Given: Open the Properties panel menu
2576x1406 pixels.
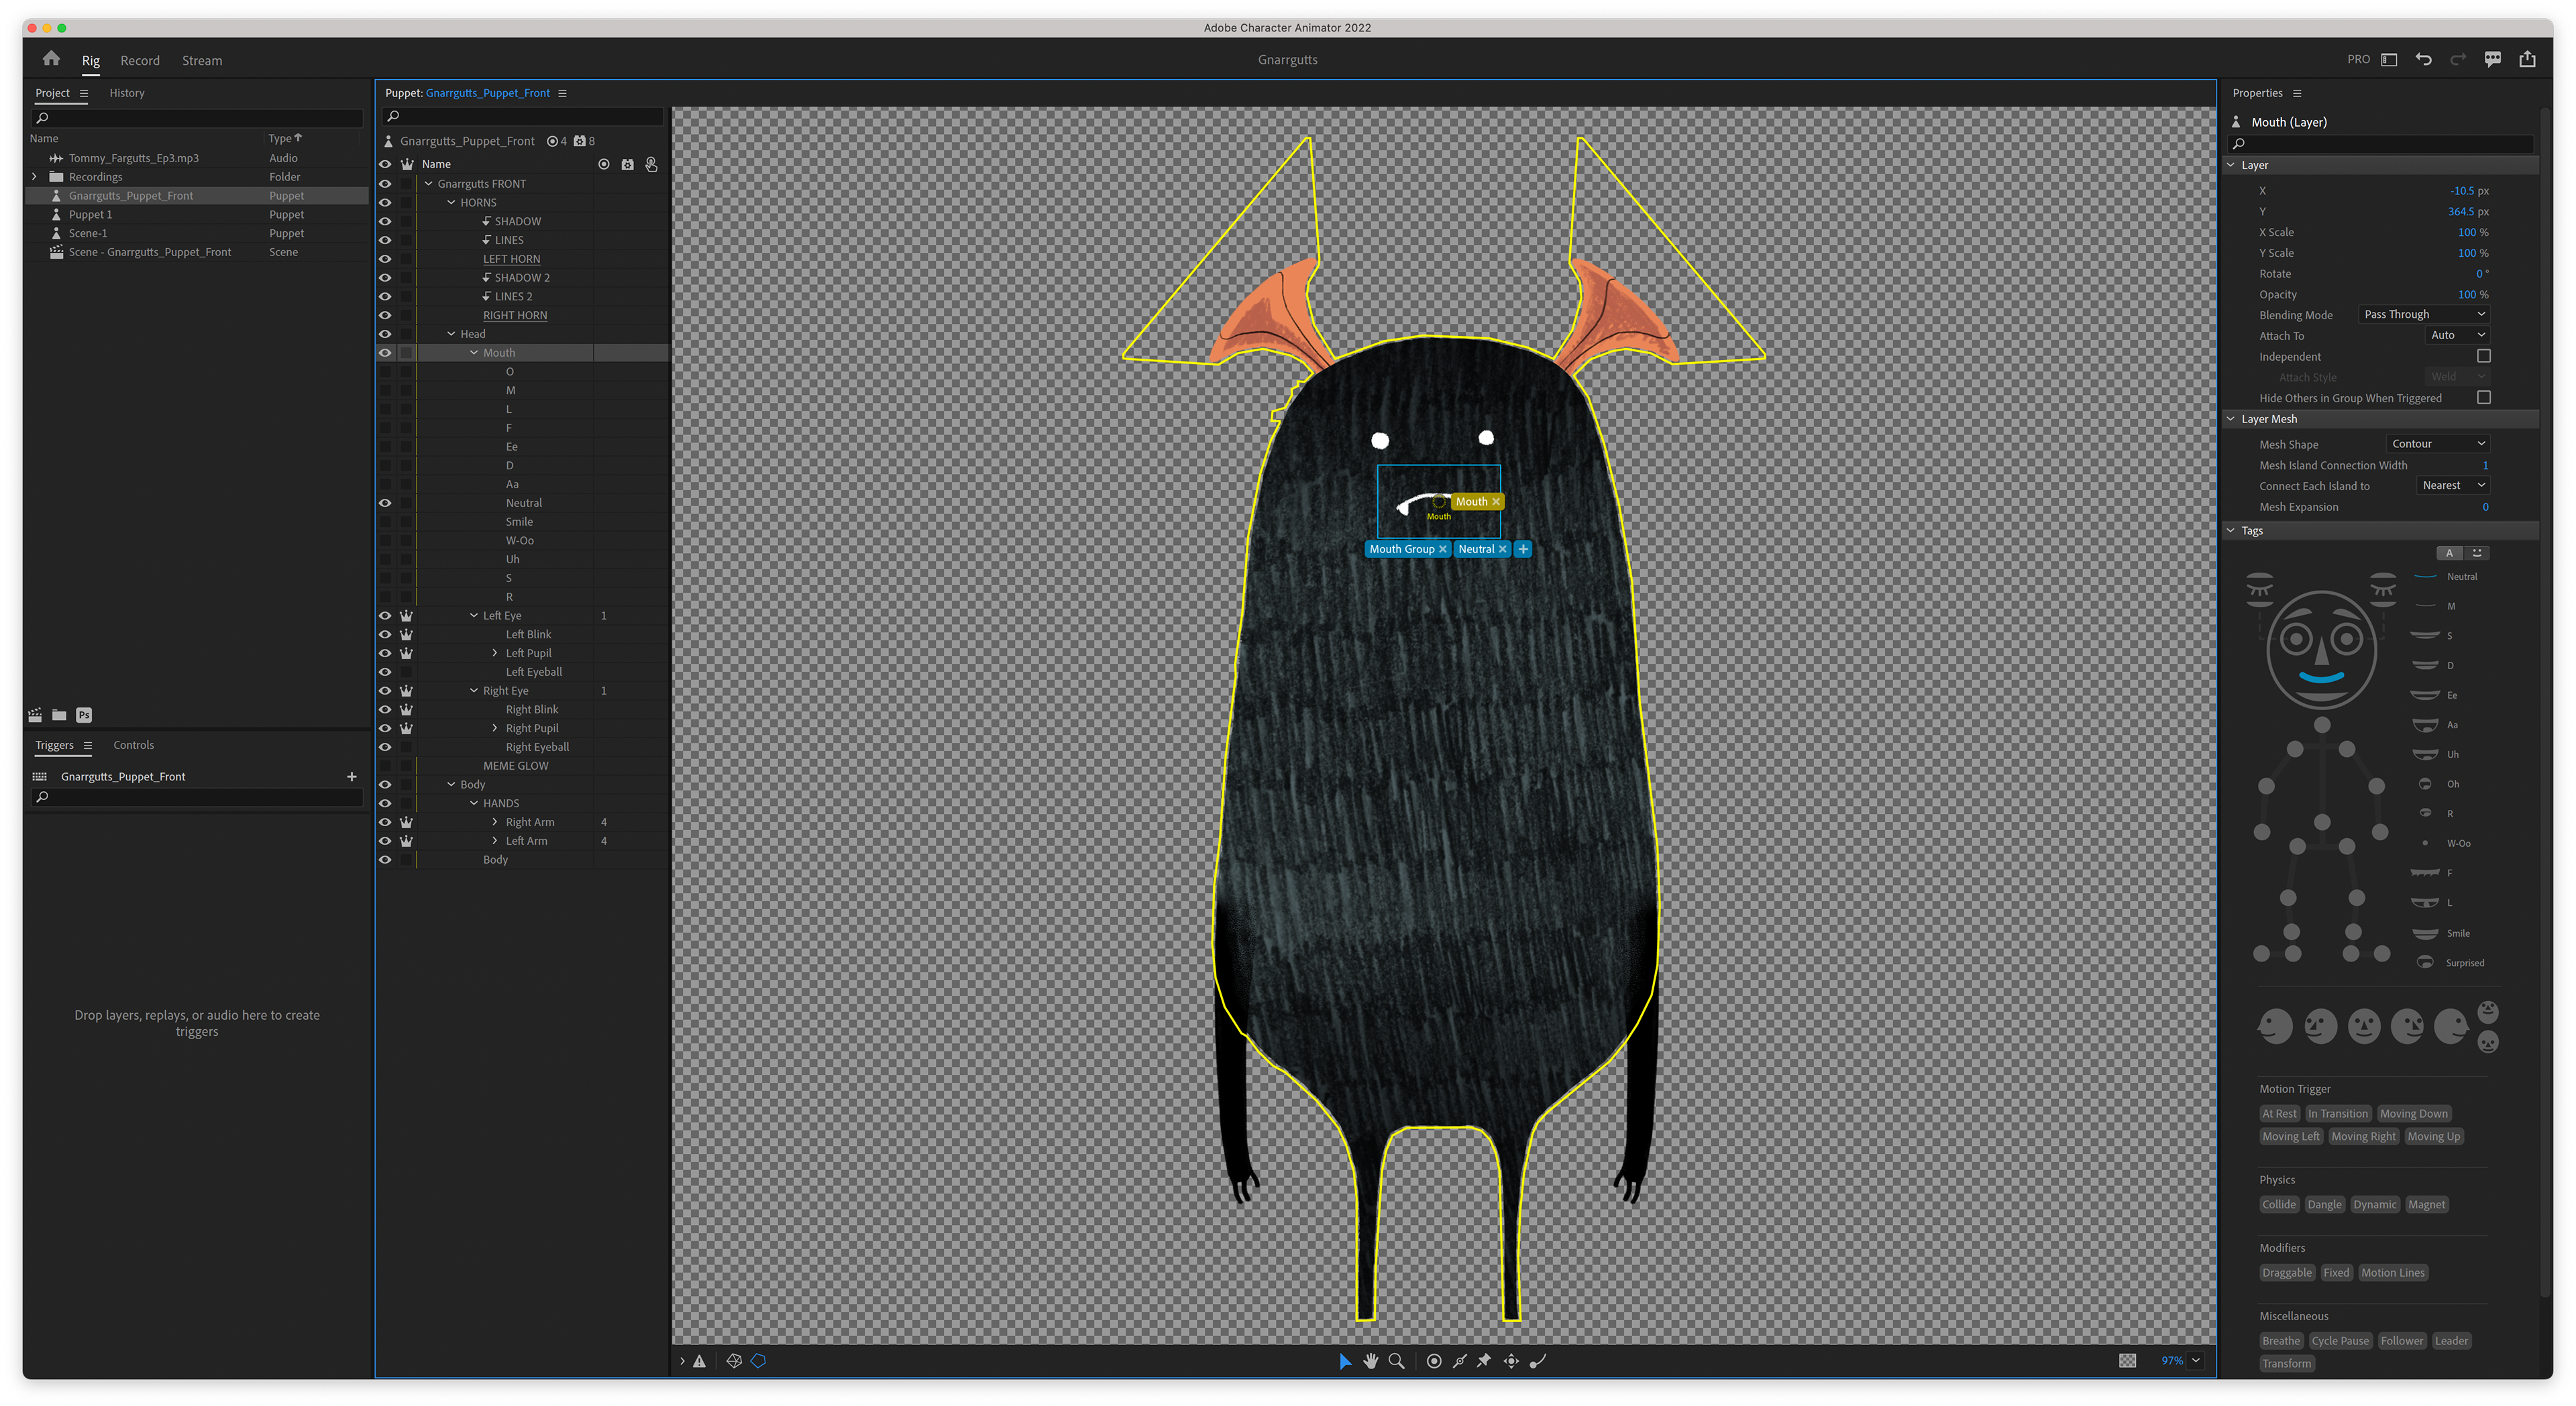Looking at the screenshot, I should point(2298,93).
